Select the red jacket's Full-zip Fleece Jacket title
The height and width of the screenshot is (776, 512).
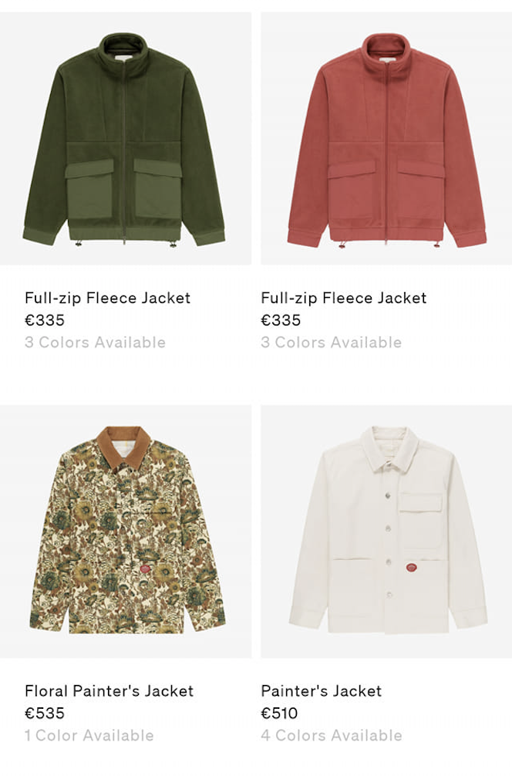tap(344, 298)
